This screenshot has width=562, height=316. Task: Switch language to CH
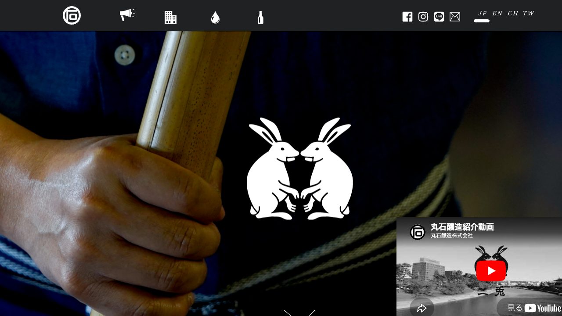(x=513, y=13)
